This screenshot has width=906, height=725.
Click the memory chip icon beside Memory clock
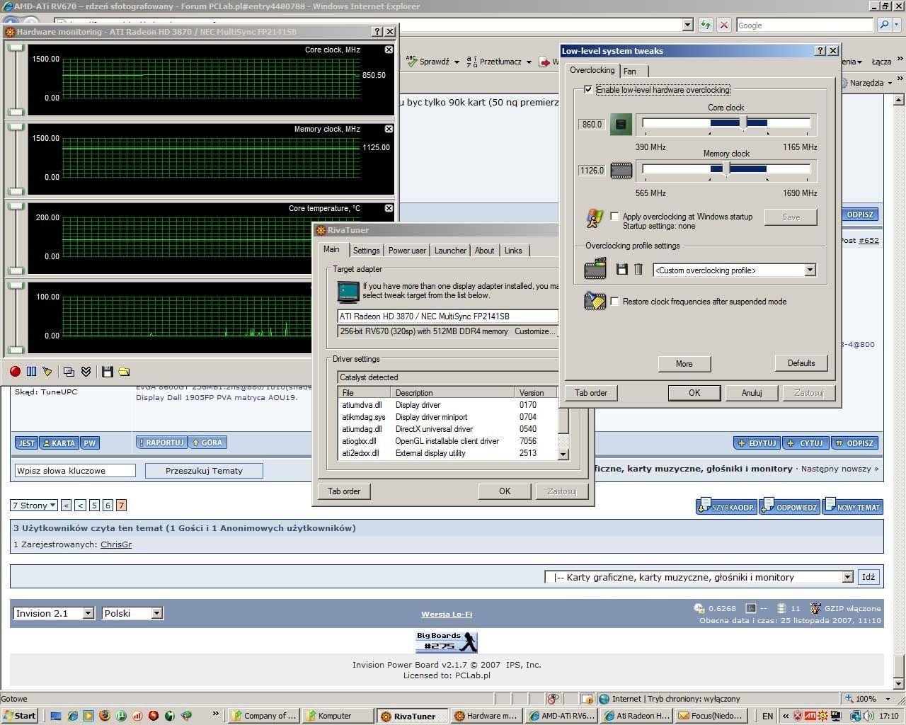click(x=621, y=171)
